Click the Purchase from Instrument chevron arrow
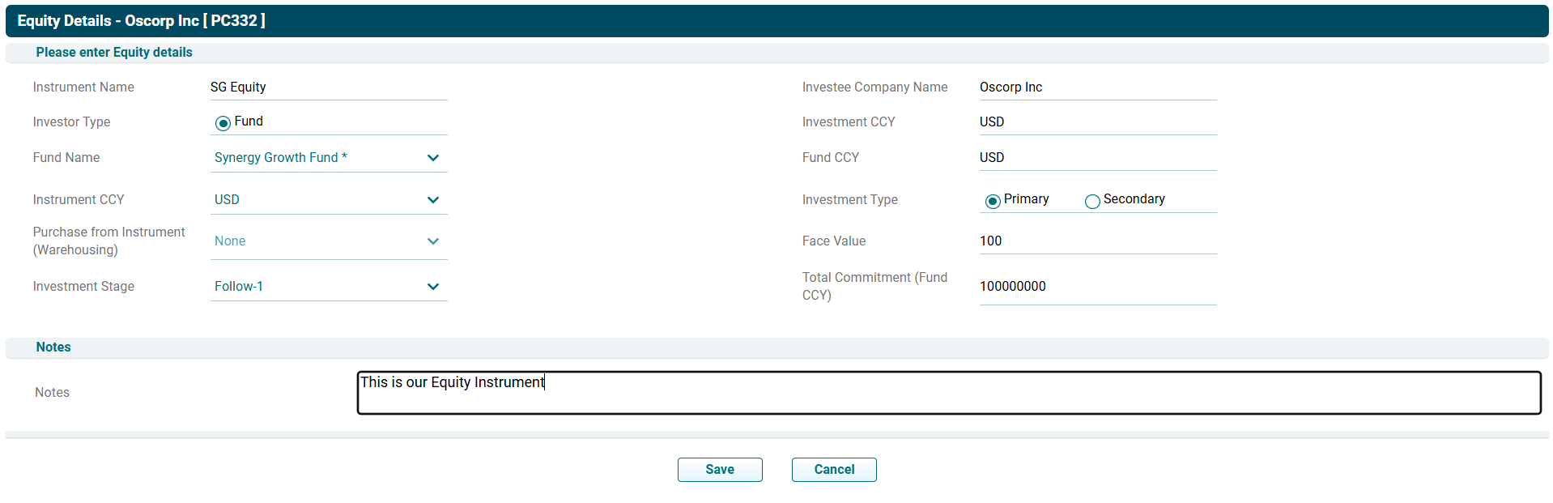1553x503 pixels. (x=433, y=241)
